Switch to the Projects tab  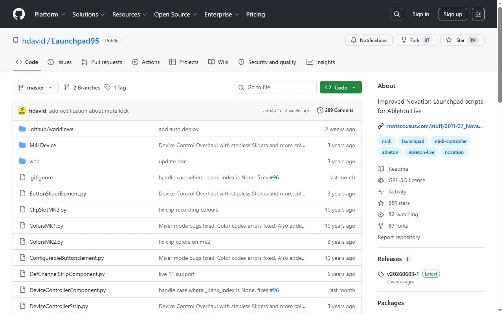[x=184, y=62]
